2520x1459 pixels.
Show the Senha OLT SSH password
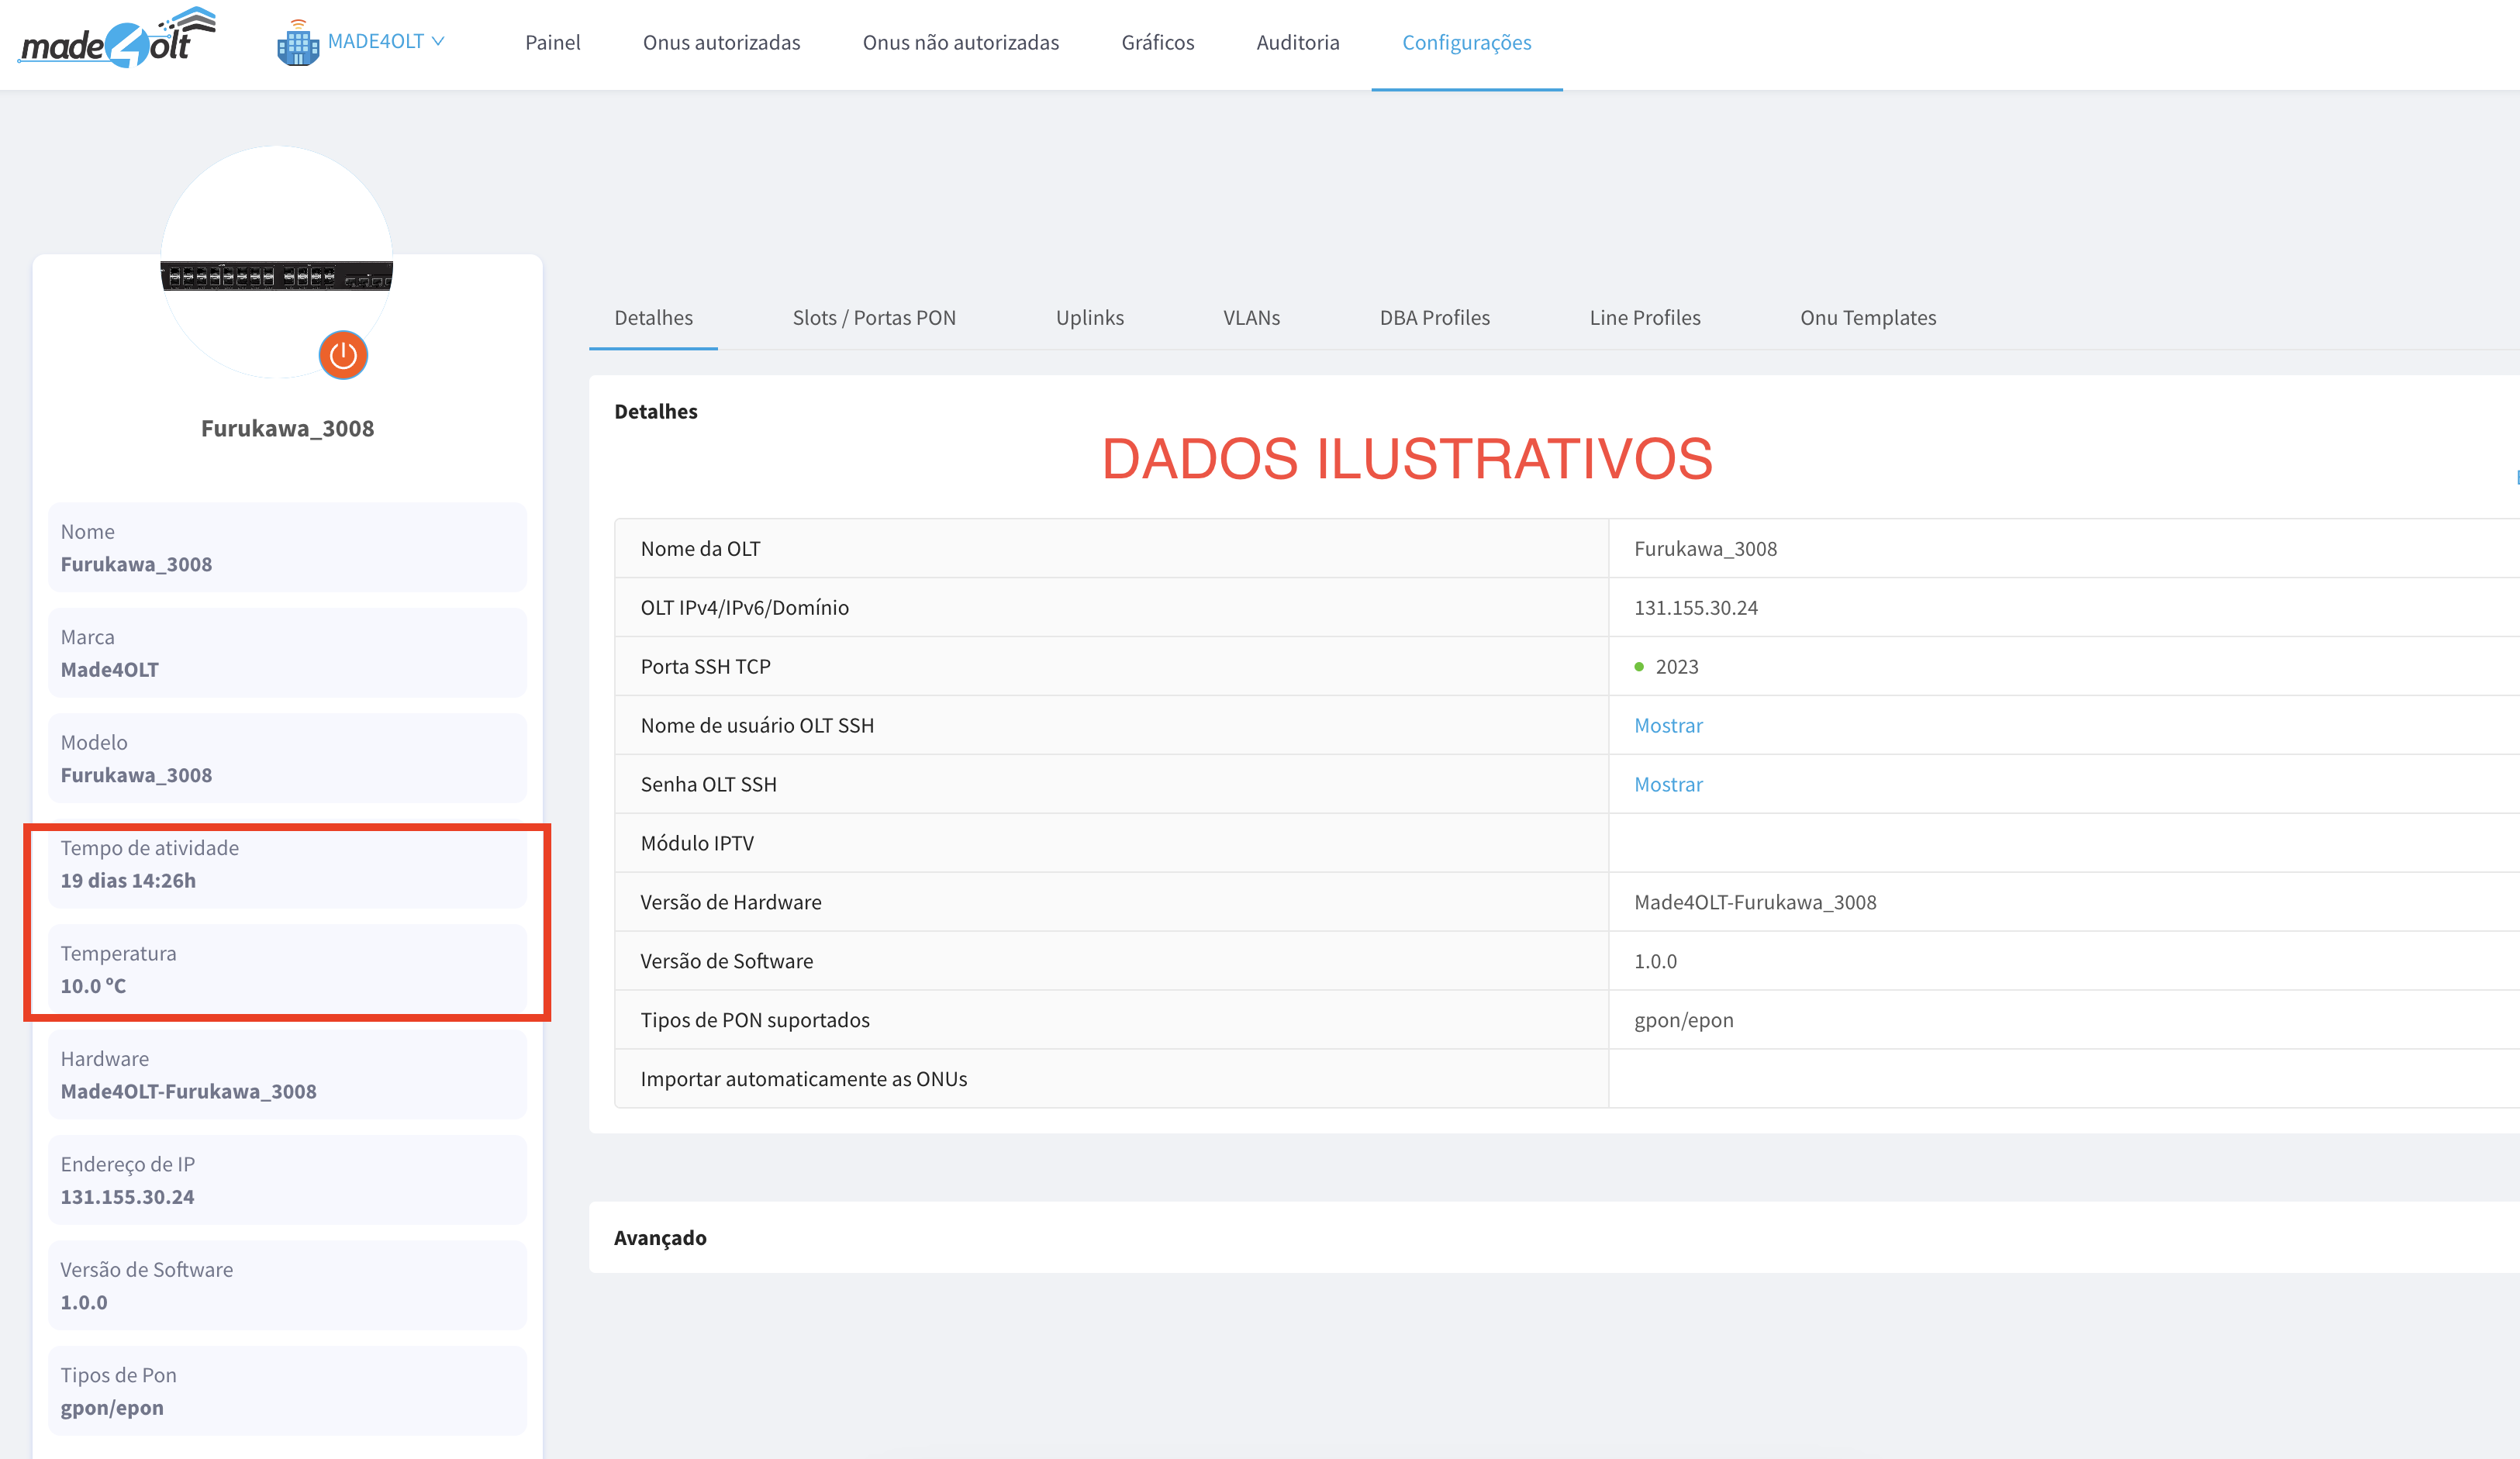[x=1667, y=784]
